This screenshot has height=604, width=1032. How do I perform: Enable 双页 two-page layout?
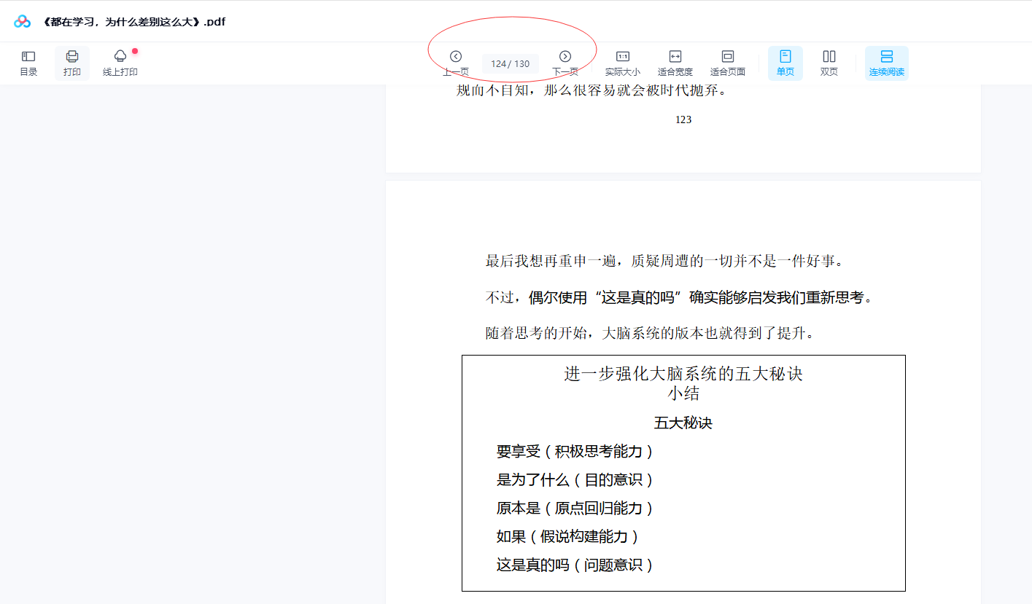click(829, 63)
